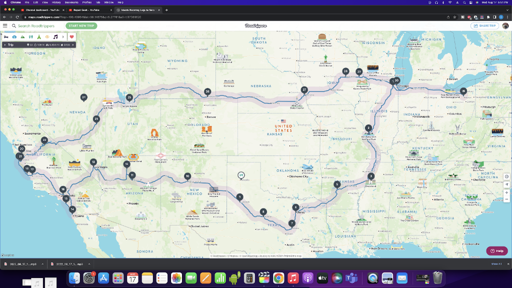Image resolution: width=512 pixels, height=288 pixels.
Task: Select the camera attractions category filter
Action: pos(14,36)
